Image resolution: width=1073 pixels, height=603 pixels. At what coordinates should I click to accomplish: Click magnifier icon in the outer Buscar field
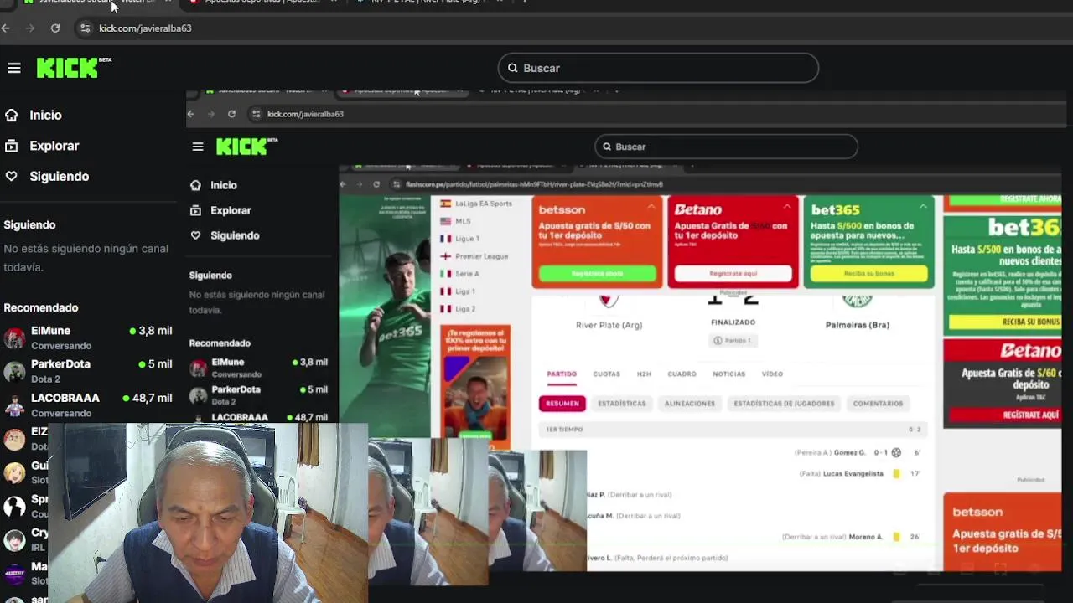513,68
